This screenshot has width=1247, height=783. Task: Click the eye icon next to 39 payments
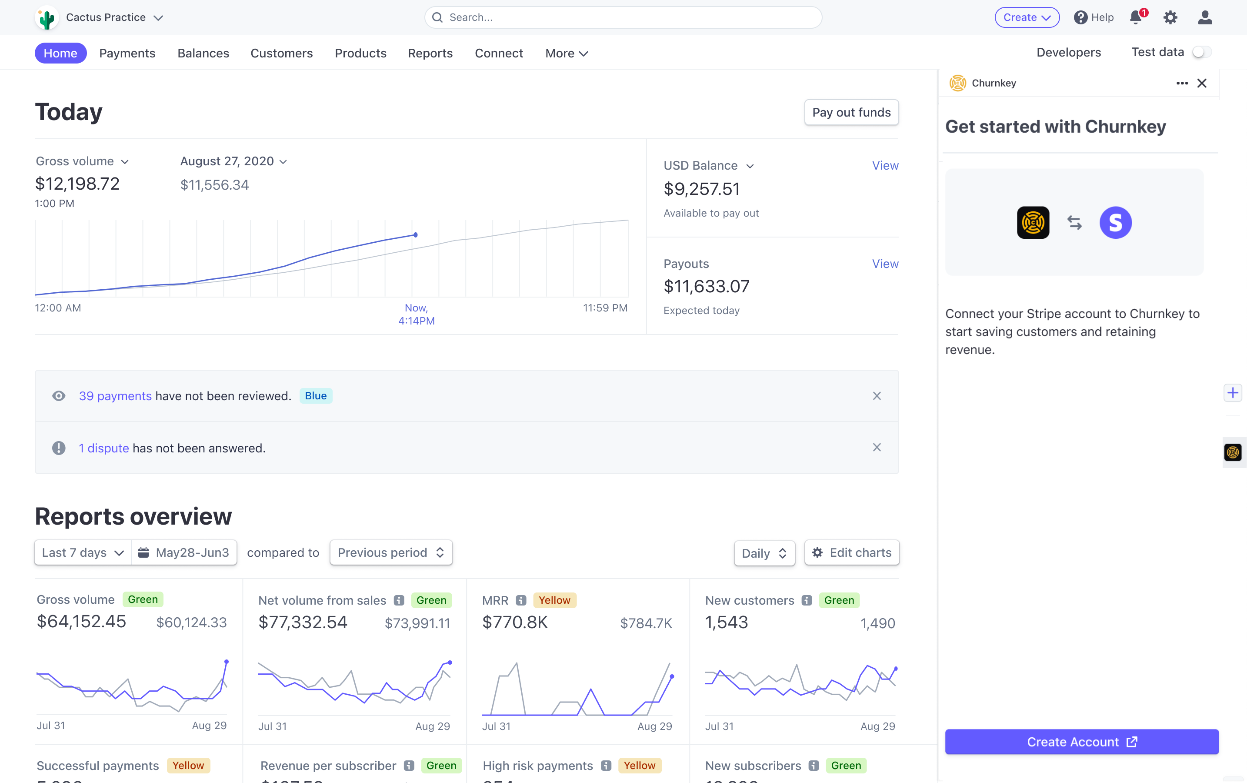tap(59, 395)
